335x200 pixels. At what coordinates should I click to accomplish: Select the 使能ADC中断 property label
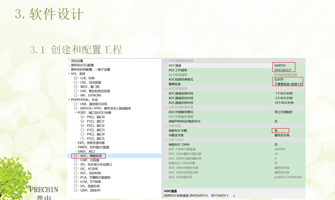click(178, 130)
